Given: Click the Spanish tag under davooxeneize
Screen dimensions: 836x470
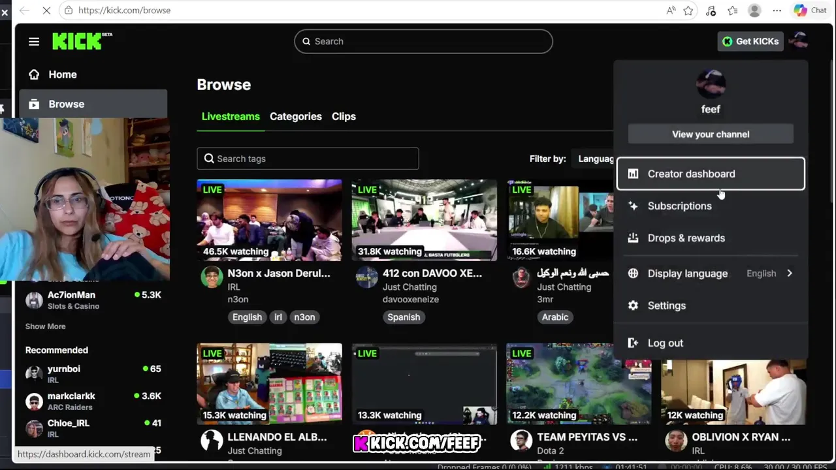Looking at the screenshot, I should 404,317.
